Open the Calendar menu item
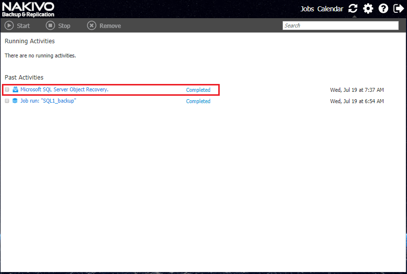 [330, 9]
